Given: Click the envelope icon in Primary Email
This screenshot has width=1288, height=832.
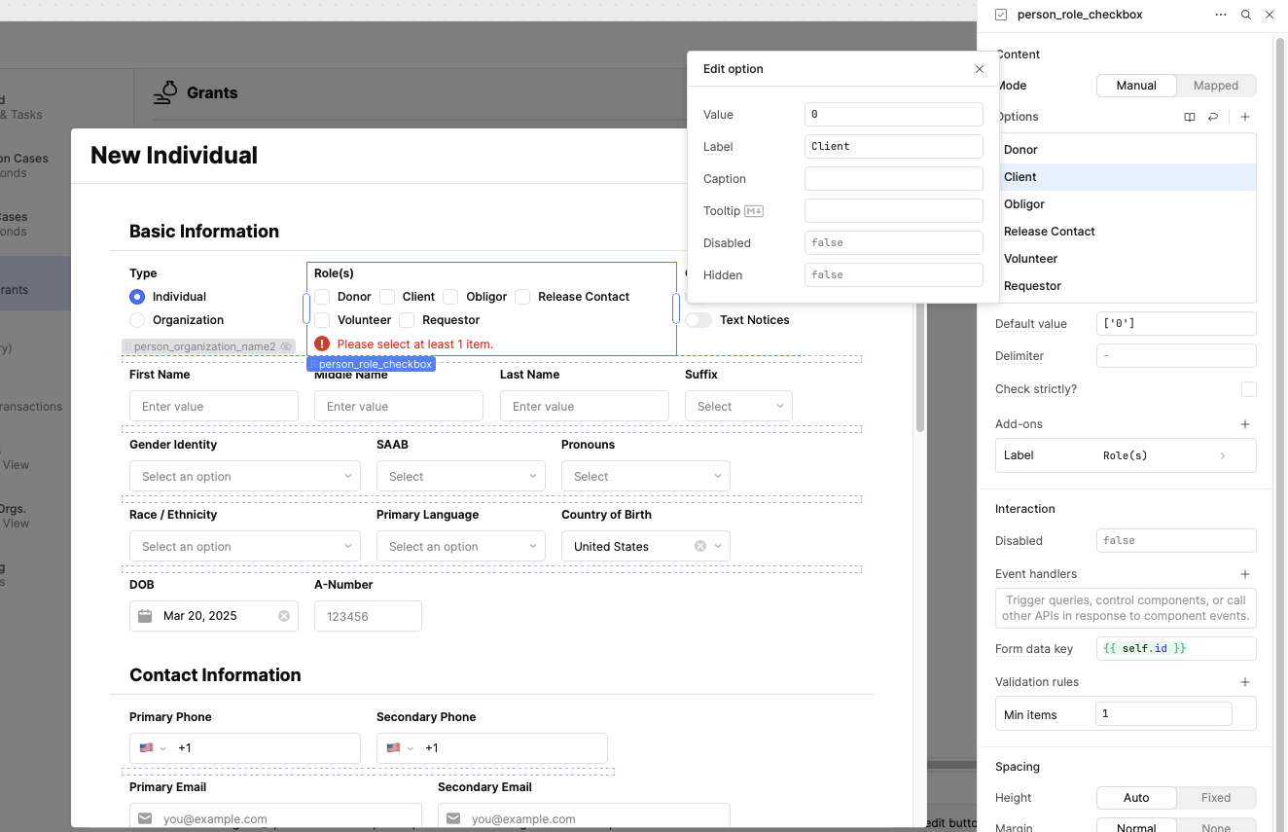Looking at the screenshot, I should (145, 818).
